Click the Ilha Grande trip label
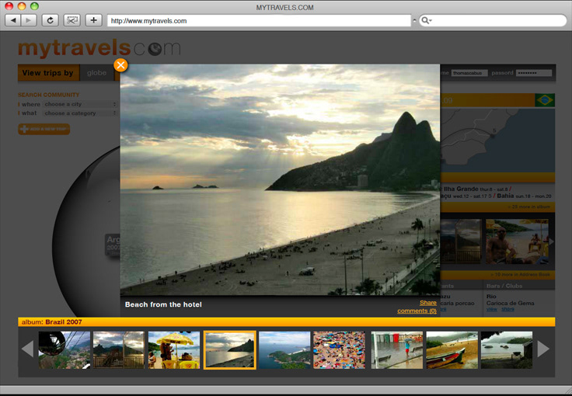 tap(461, 189)
